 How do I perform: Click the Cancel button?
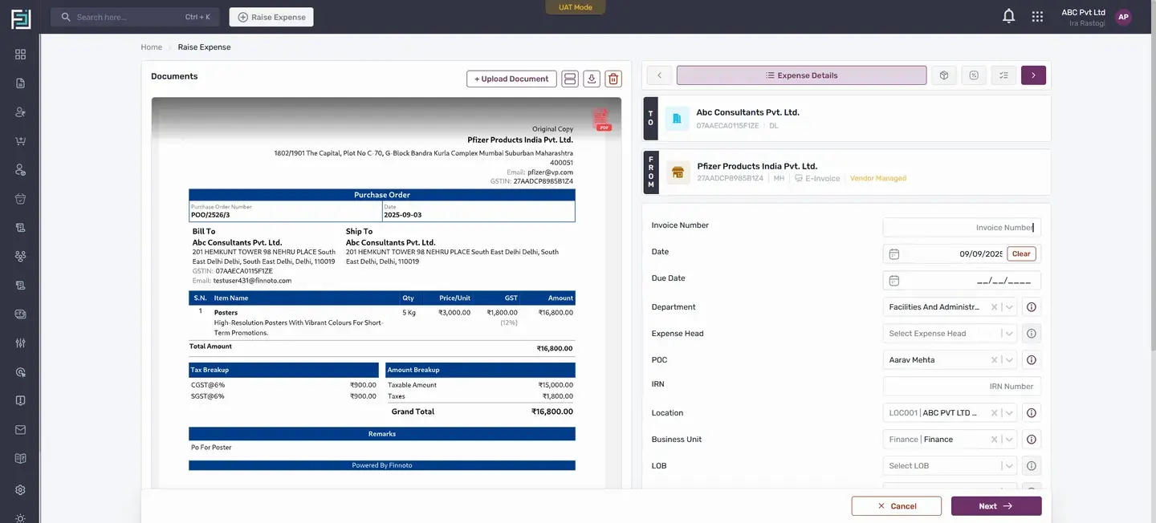pos(897,506)
